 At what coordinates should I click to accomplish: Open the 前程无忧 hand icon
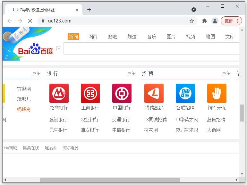click(217, 93)
